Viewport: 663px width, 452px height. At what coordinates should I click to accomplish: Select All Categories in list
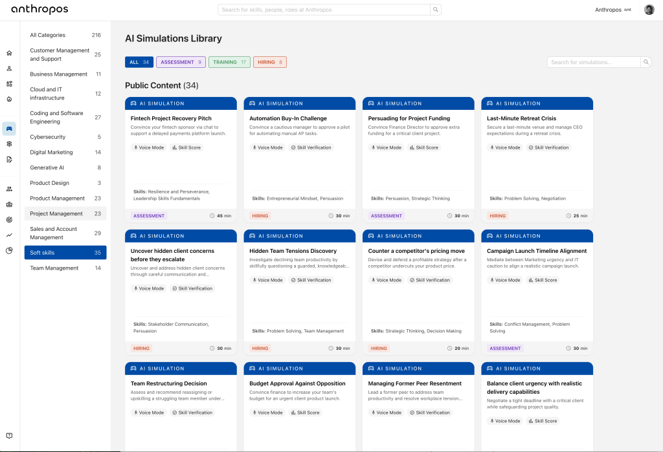65,35
